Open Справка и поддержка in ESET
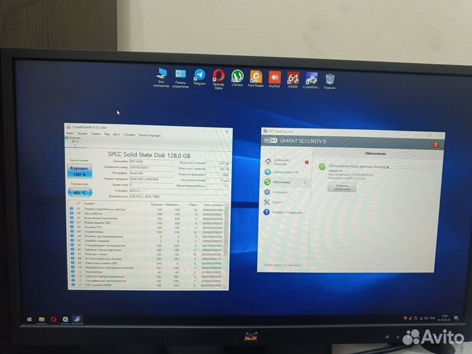 [285, 212]
